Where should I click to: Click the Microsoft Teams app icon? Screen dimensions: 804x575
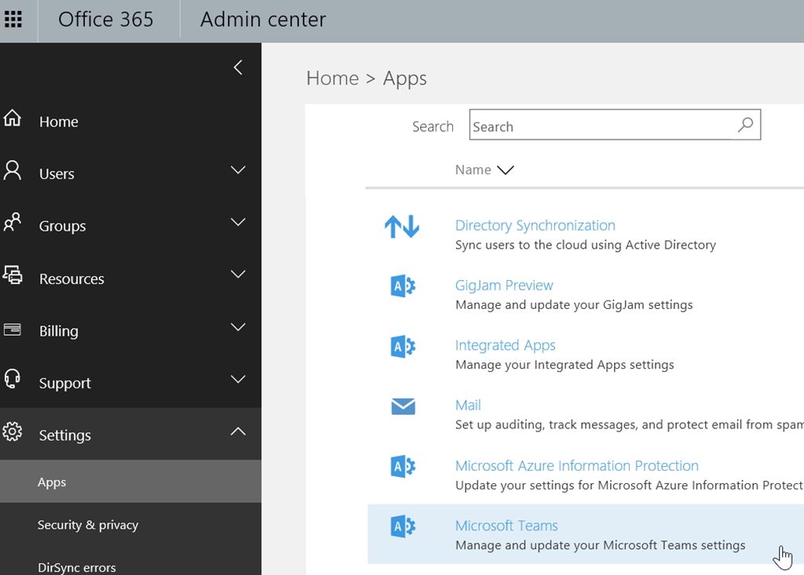(403, 526)
